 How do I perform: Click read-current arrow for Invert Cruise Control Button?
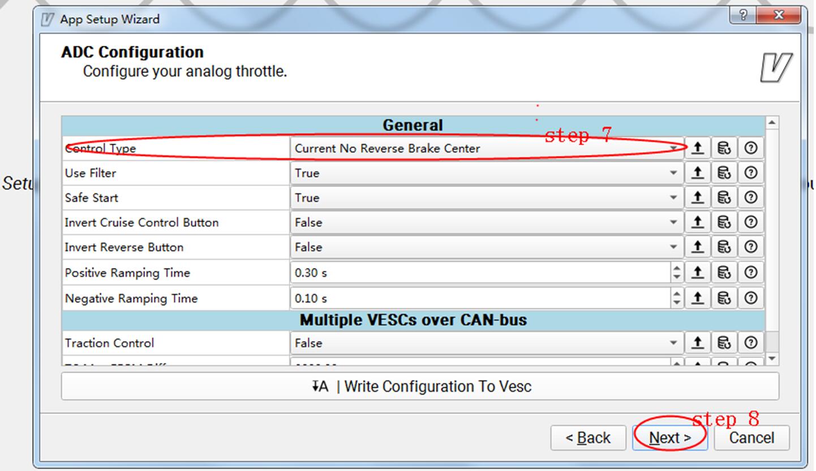[698, 223]
